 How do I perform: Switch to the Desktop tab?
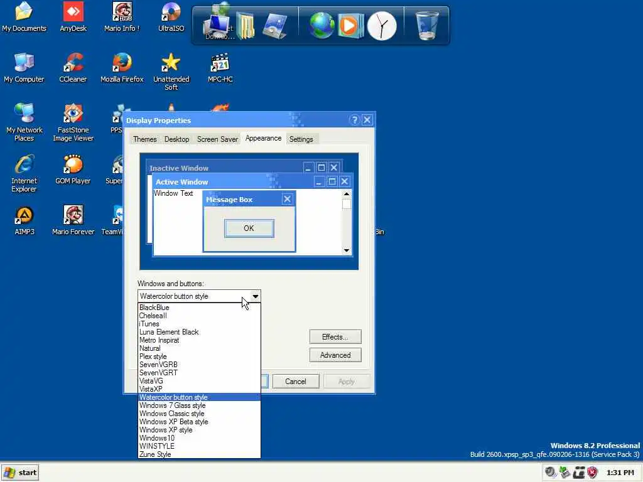(176, 139)
